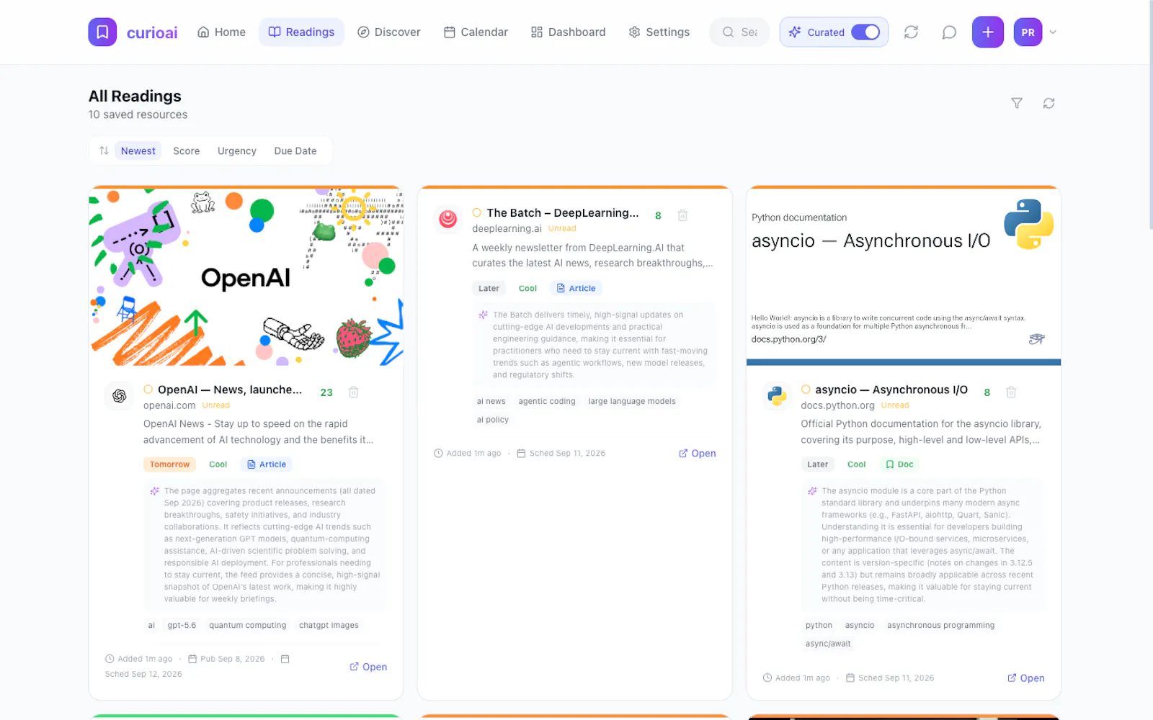
Task: Click the Open link on OpenAI card
Action: (368, 667)
